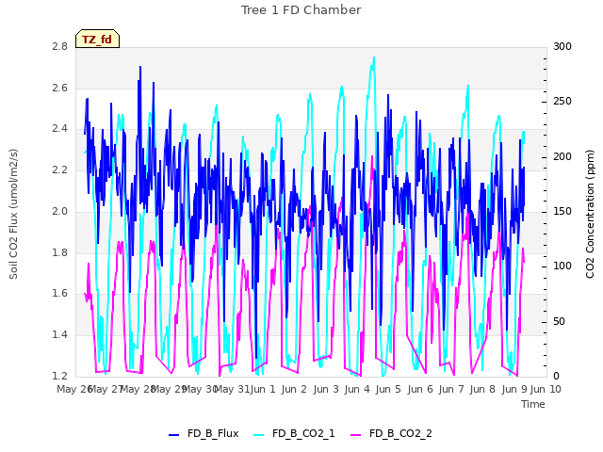Click the Jun 2 x-axis tick label
Screen dimensions: 603x452
click(294, 389)
